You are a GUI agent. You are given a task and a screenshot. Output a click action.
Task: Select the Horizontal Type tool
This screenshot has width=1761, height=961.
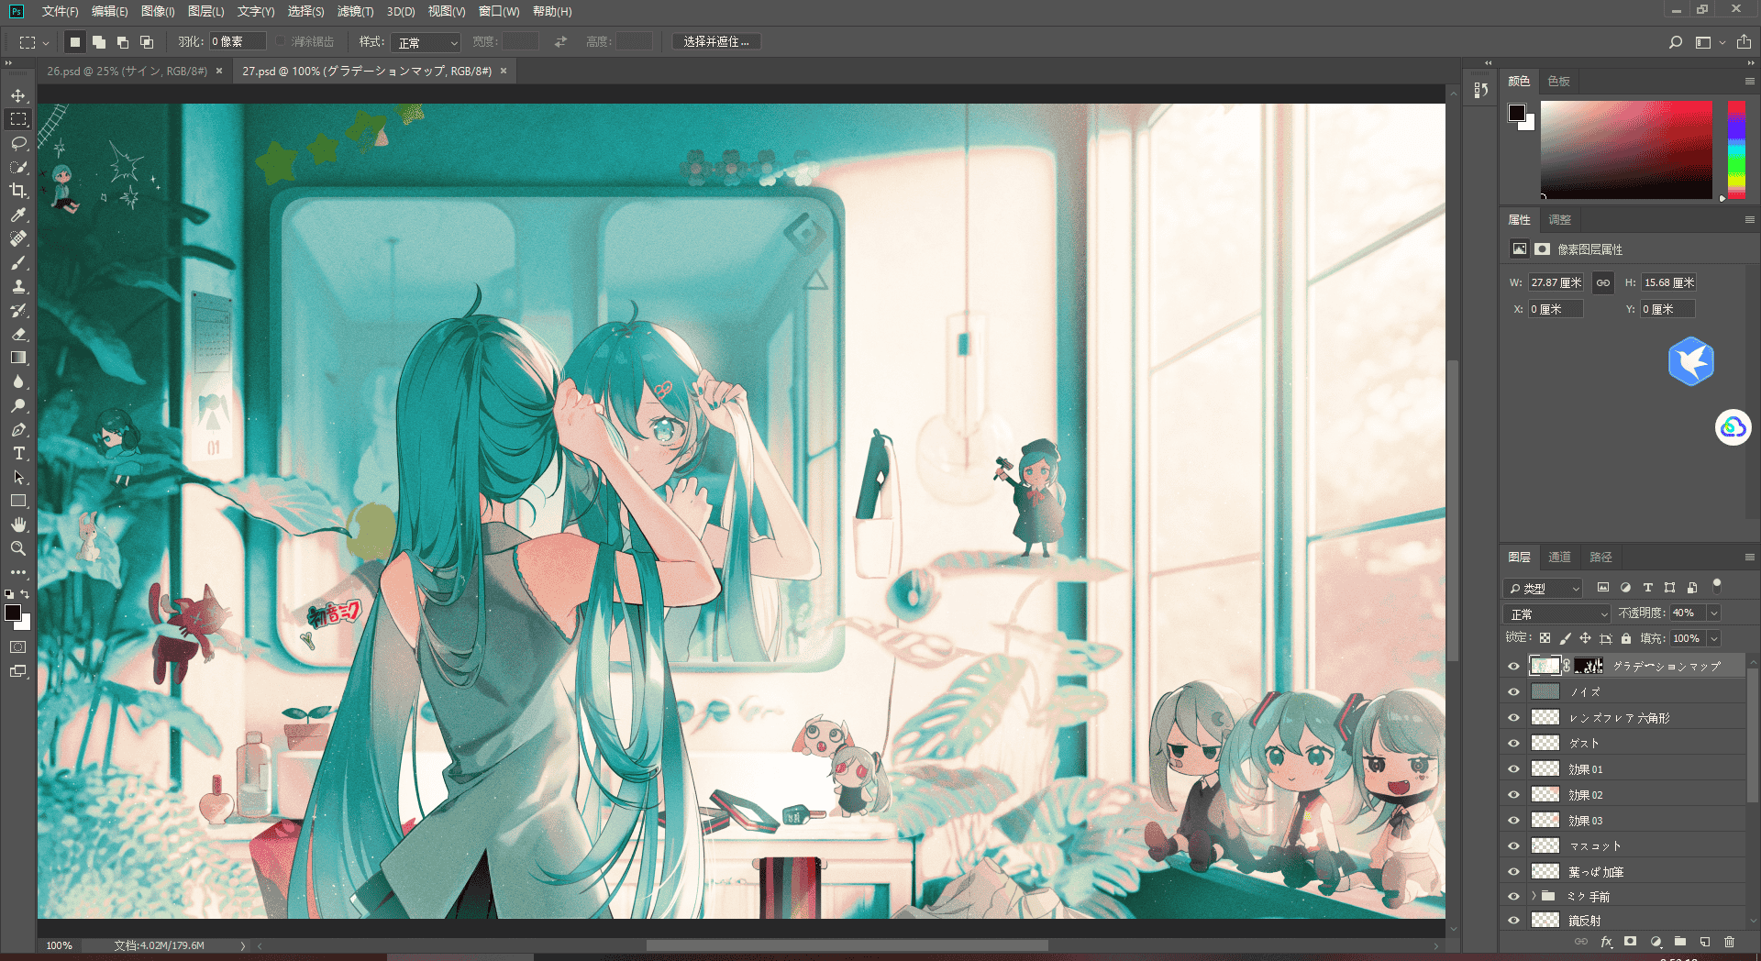[x=18, y=453]
